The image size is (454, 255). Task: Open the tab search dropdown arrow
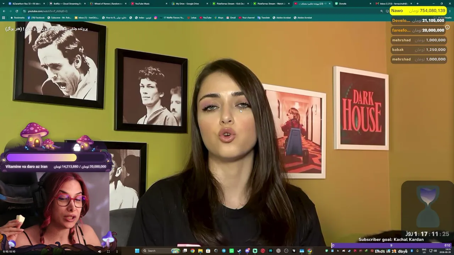pyautogui.click(x=3, y=4)
